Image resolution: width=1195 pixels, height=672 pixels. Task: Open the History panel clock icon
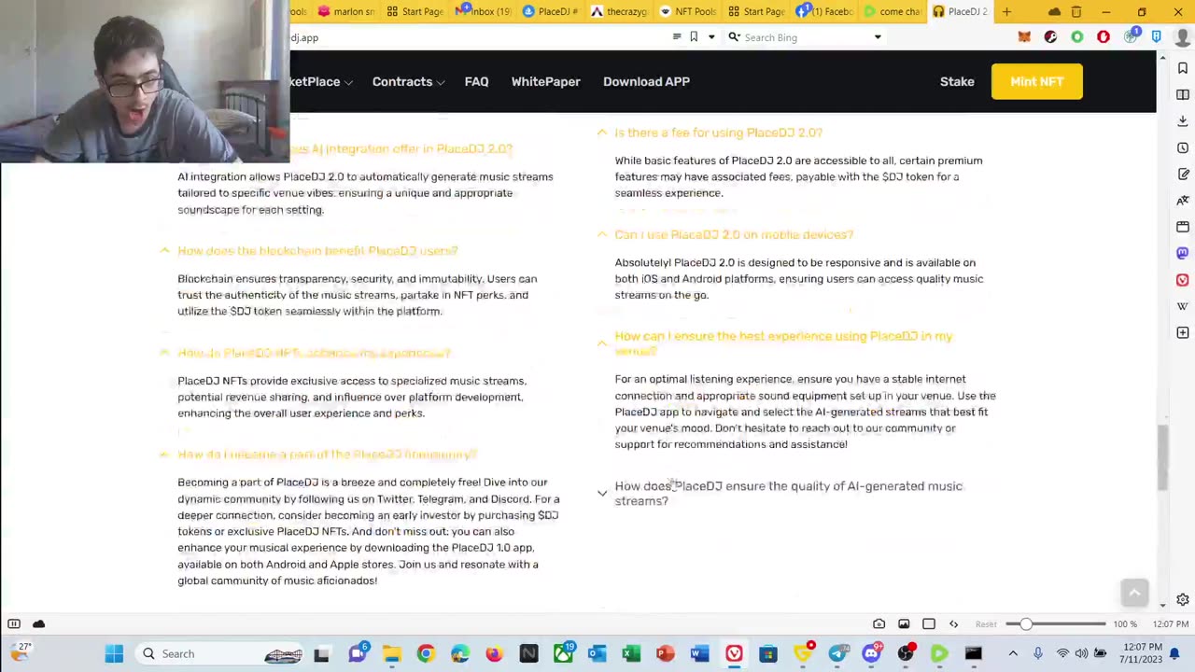tap(1183, 147)
